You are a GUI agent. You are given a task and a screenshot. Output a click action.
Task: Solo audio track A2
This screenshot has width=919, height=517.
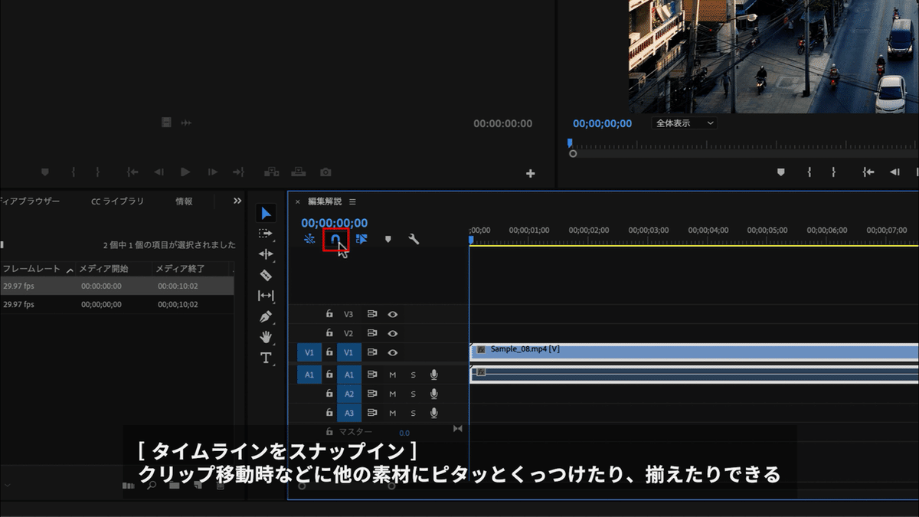(x=413, y=394)
